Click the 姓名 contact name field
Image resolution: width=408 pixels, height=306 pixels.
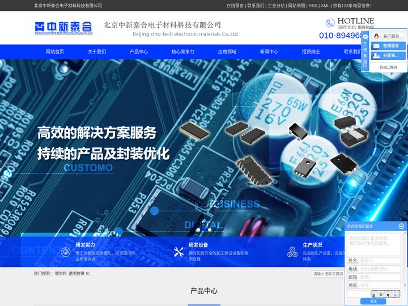click(373, 261)
